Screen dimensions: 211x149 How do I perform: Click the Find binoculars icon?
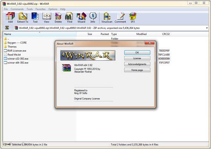point(70,17)
